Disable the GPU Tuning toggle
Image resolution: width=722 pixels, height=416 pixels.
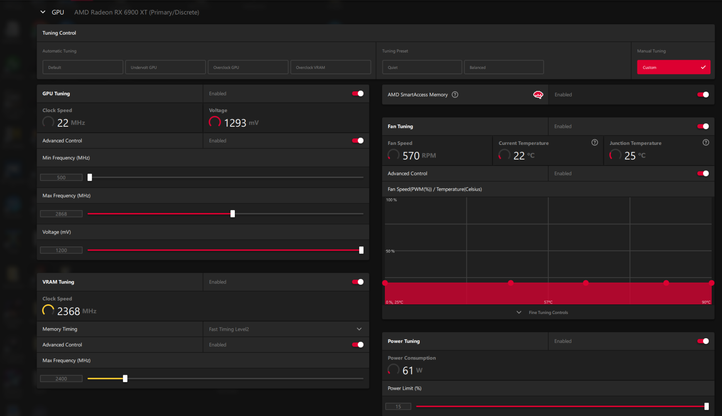358,94
